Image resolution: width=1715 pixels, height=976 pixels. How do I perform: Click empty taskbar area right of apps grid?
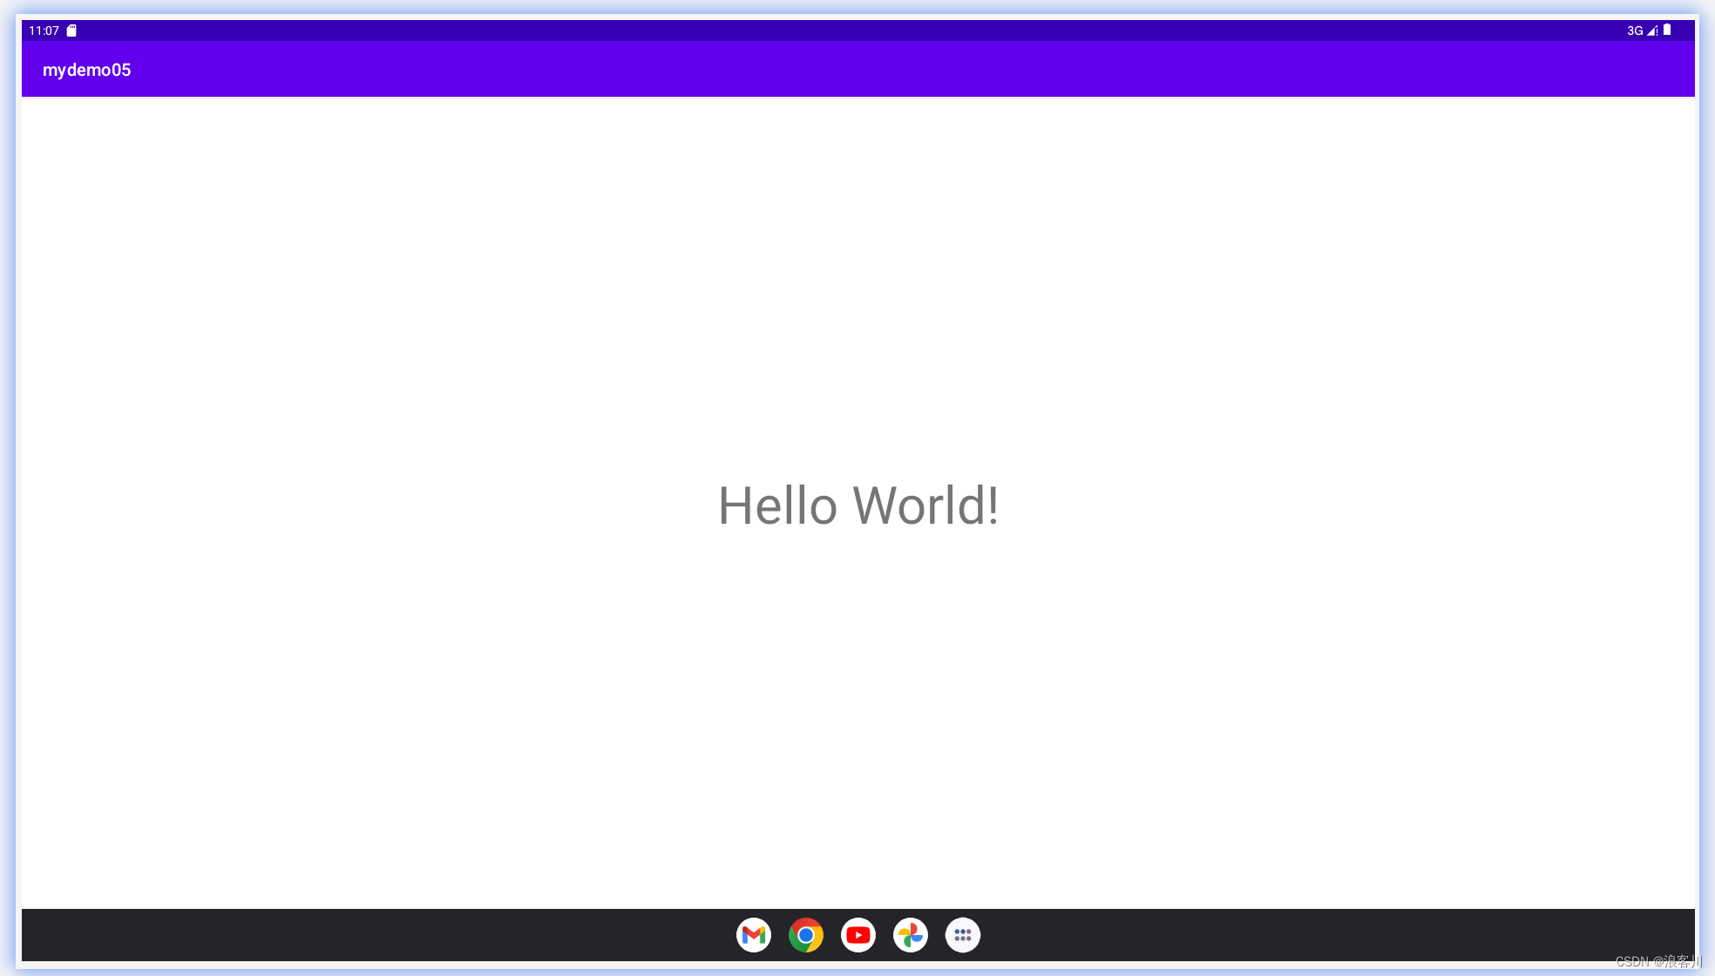pos(1307,935)
